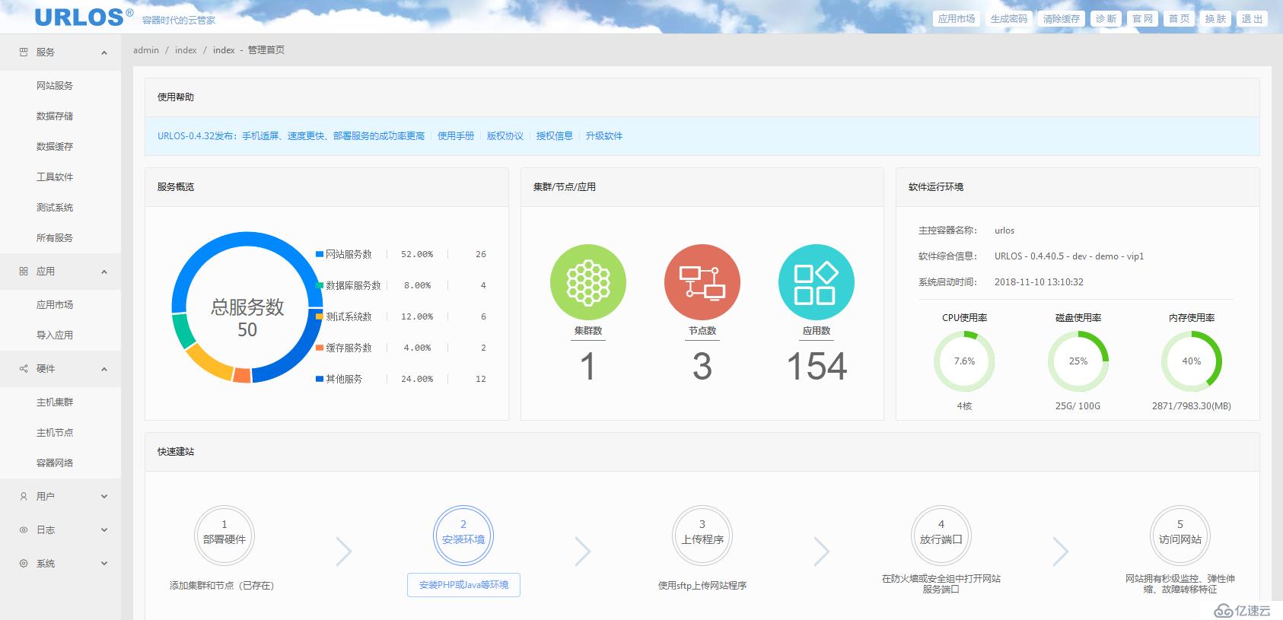Click the 内存使用率 40% gauge
Screen dimensions: 1283x620
pos(1192,361)
